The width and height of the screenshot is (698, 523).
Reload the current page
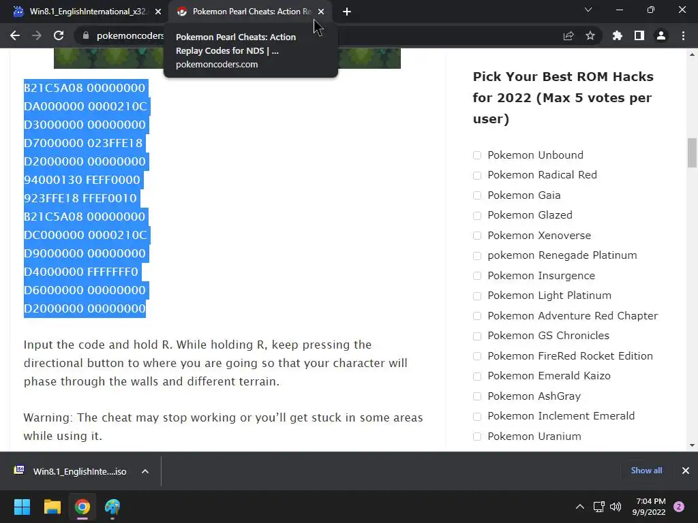59,35
